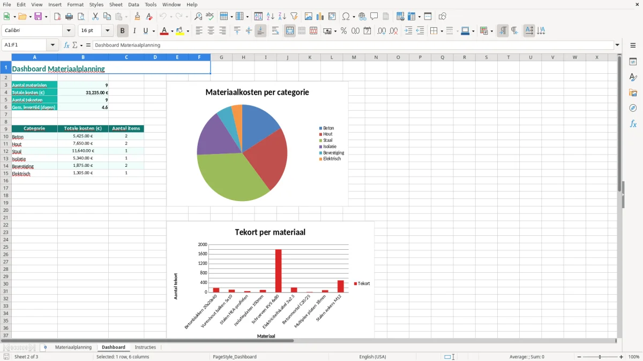Open the sidebar Gallery panel
The height and width of the screenshot is (361, 643).
[x=633, y=93]
